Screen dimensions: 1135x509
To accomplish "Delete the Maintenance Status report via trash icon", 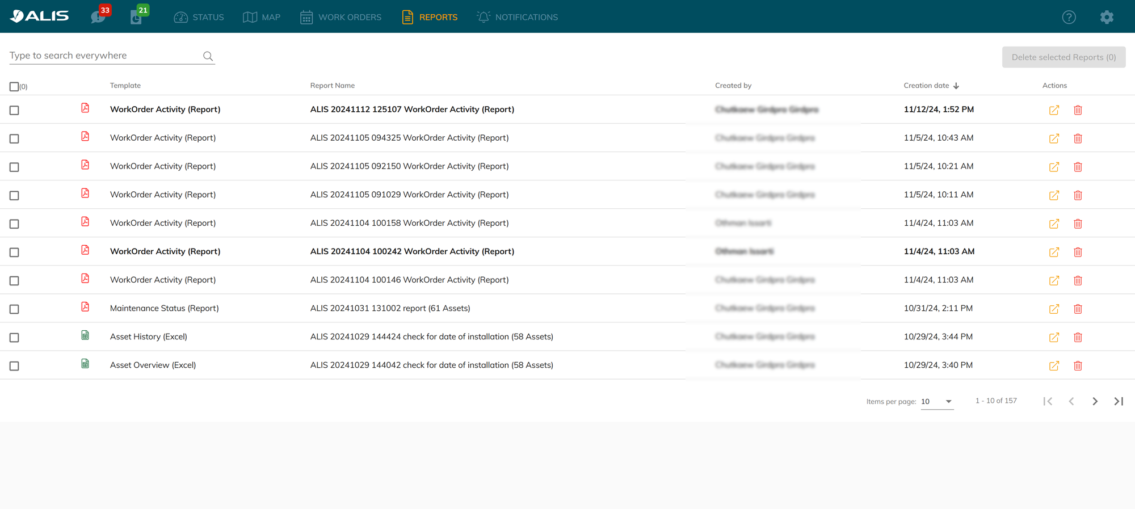I will (1078, 309).
